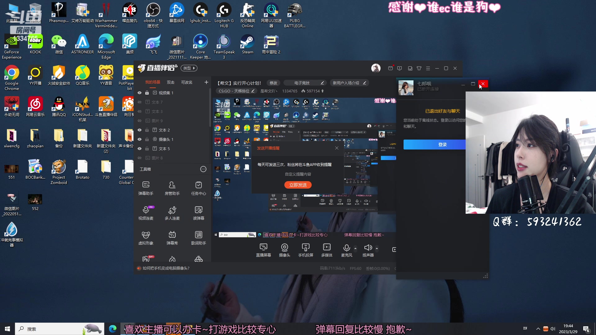Show the 图片 9 layer

[139, 121]
